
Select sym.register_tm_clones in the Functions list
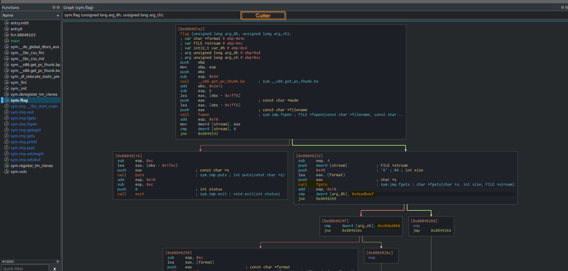click(x=31, y=166)
